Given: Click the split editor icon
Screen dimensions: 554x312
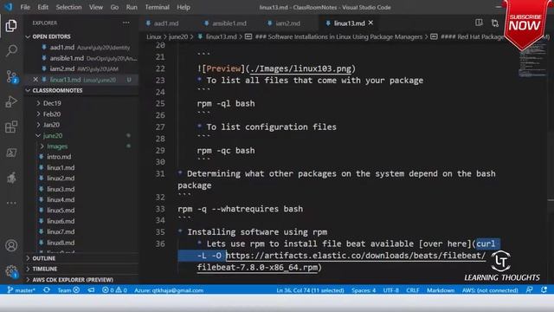Looking at the screenshot, I should (479, 23).
